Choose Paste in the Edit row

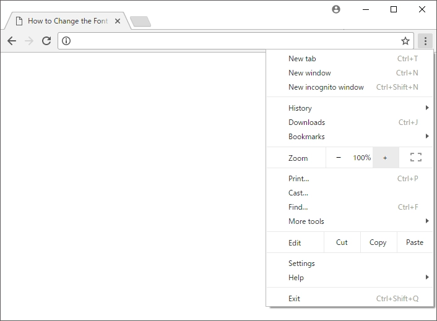(x=415, y=242)
